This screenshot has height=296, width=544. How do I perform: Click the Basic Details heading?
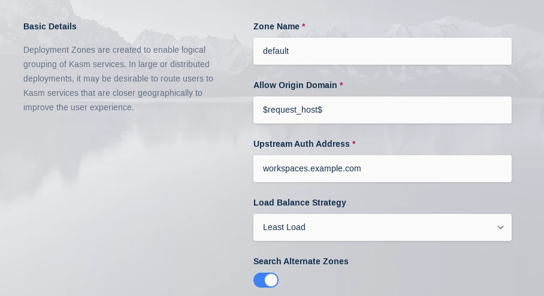[50, 26]
